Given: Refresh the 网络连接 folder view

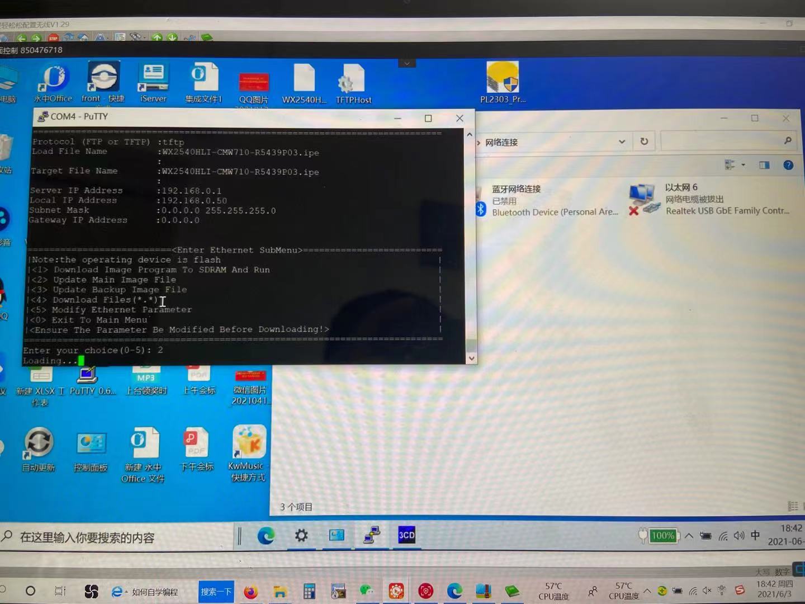Looking at the screenshot, I should point(644,141).
